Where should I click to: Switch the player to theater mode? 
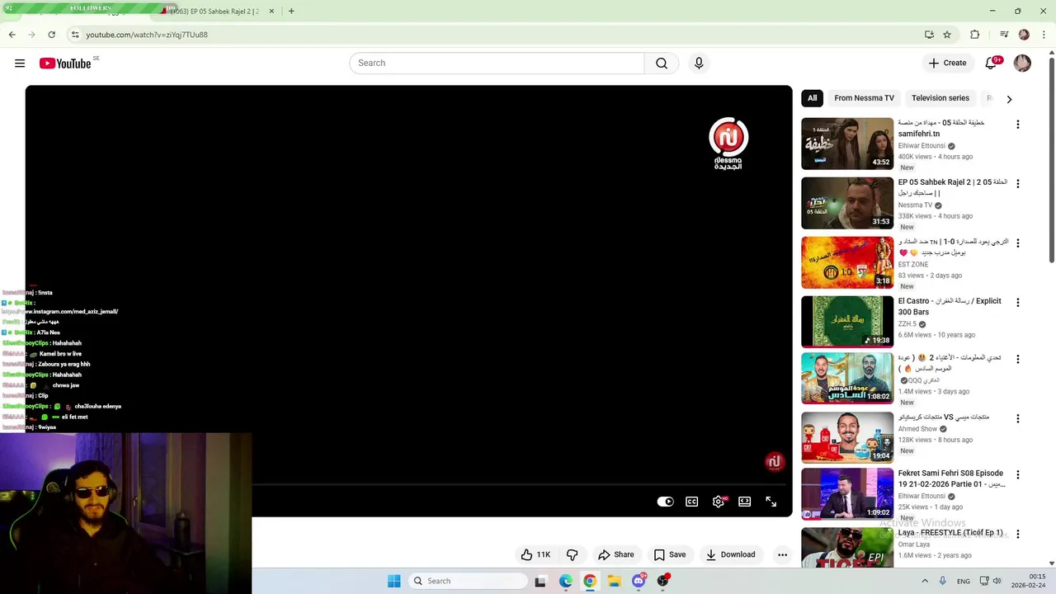[x=745, y=502]
